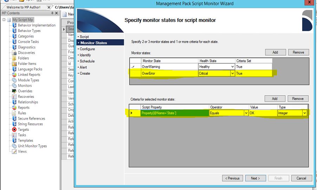Viewport: 317px width, 190px height.
Task: Click the Recoveries list icon
Action: pyautogui.click(x=14, y=96)
